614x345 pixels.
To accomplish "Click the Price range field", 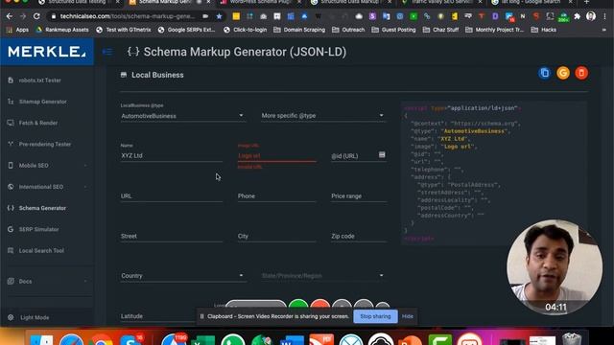I will click(358, 195).
